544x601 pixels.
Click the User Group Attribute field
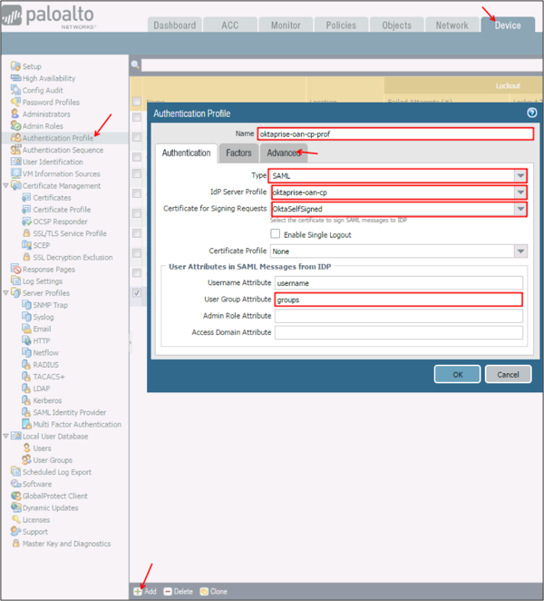click(399, 299)
